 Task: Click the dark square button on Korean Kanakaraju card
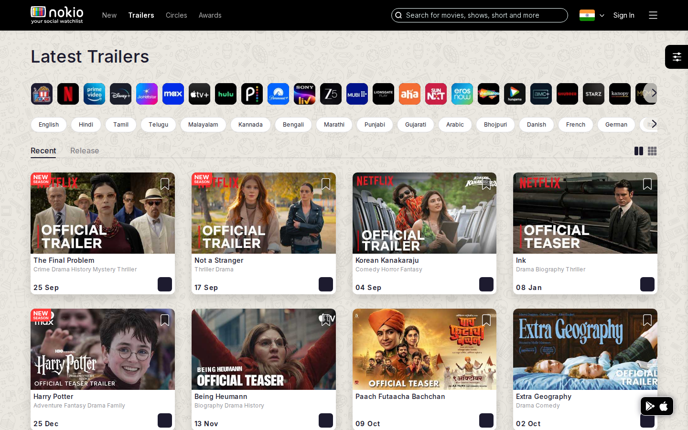486,284
